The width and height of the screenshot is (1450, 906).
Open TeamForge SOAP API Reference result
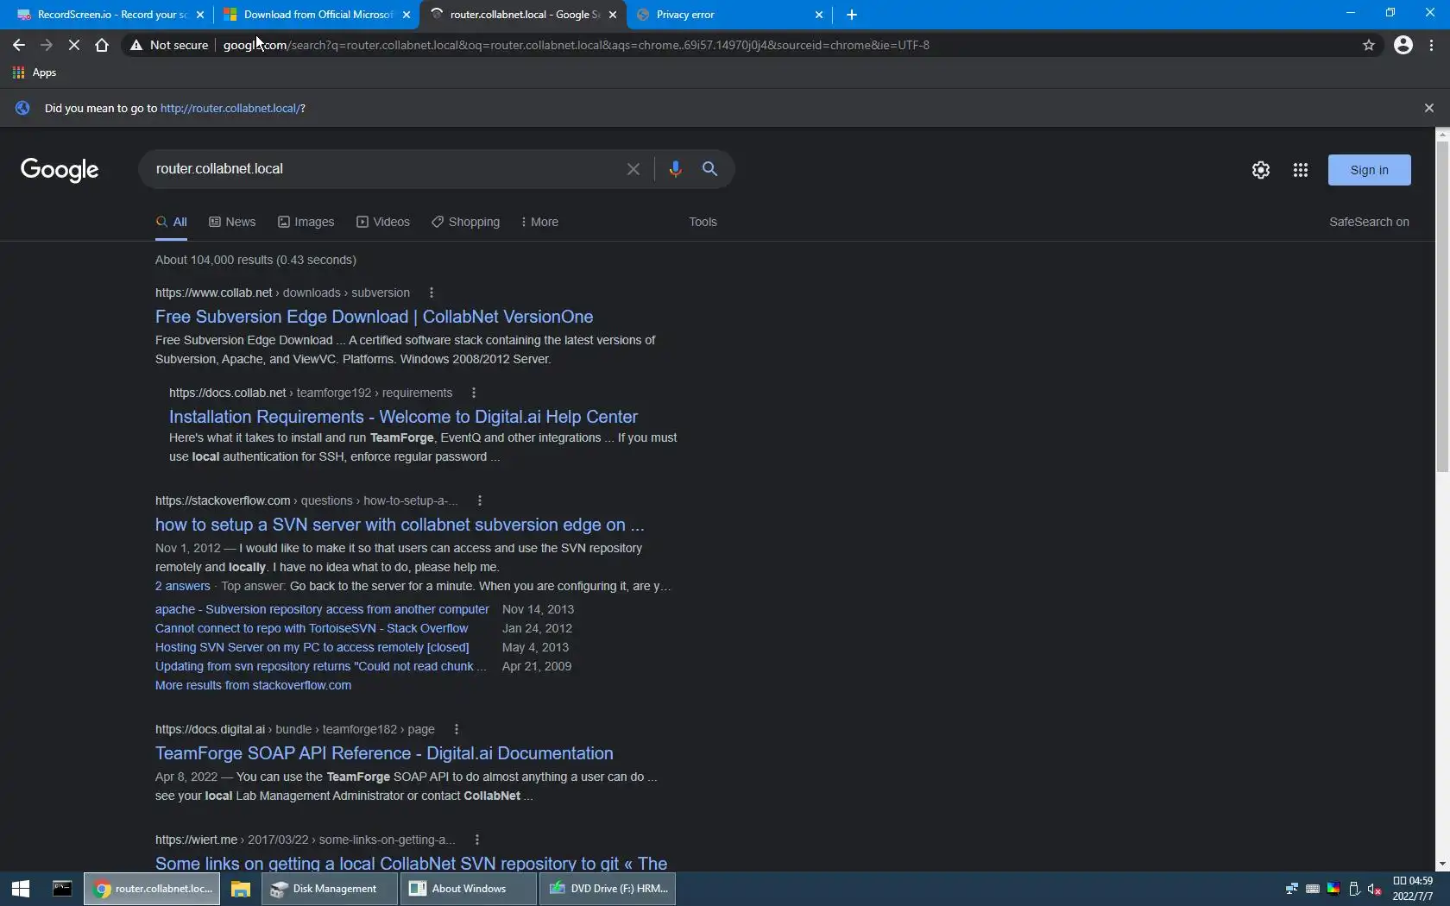384,753
